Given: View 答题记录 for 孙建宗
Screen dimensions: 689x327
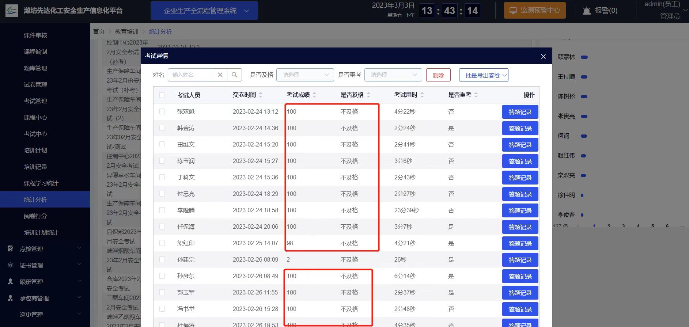Looking at the screenshot, I should (520, 260).
